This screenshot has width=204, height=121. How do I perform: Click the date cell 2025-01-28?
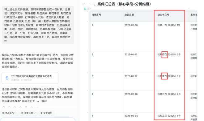click(x=131, y=94)
